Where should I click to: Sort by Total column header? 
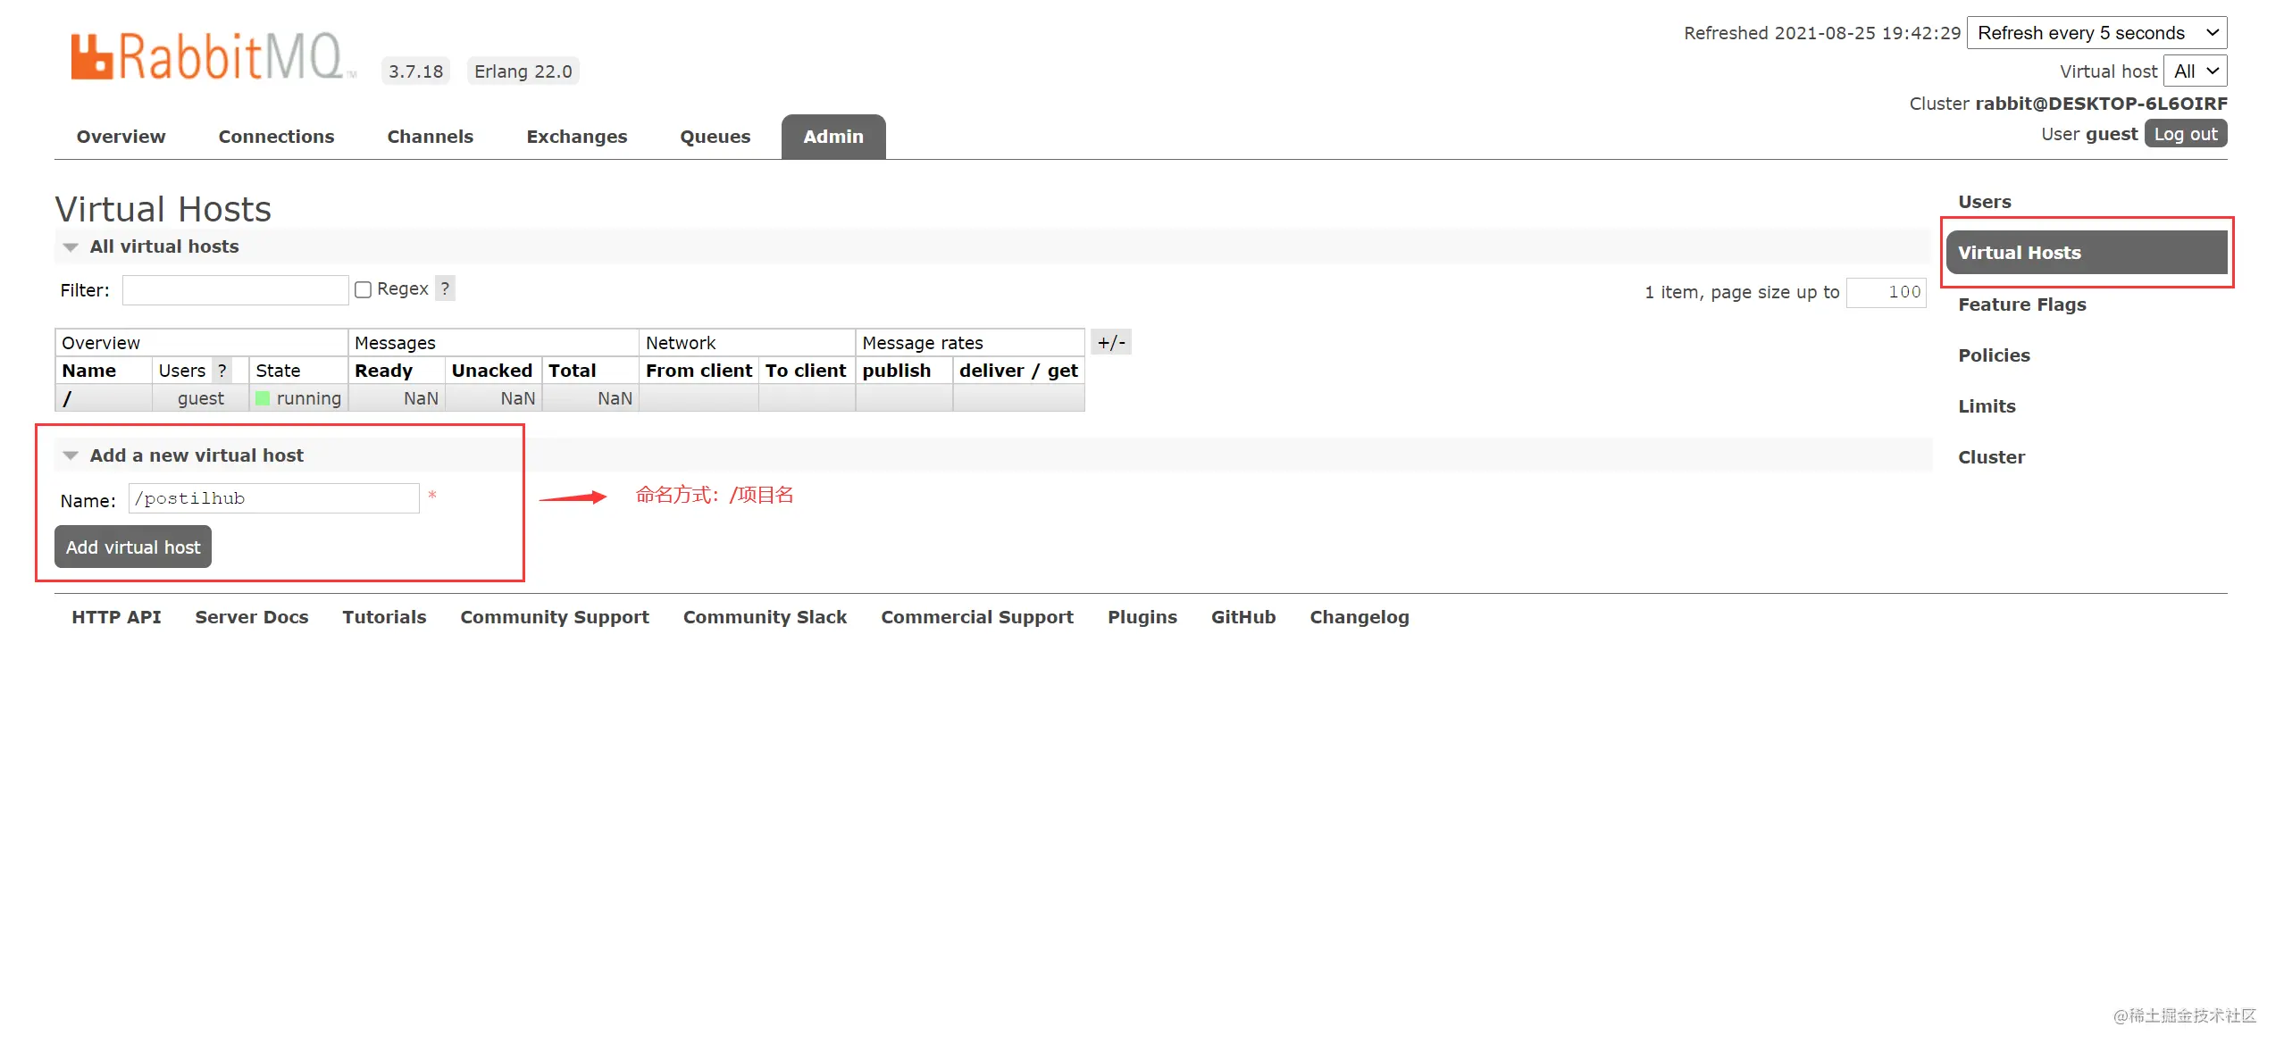point(572,371)
